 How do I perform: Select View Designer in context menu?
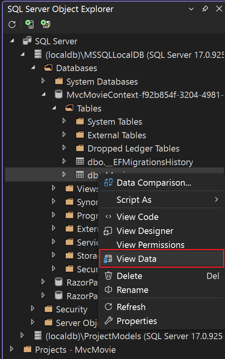coord(162,231)
